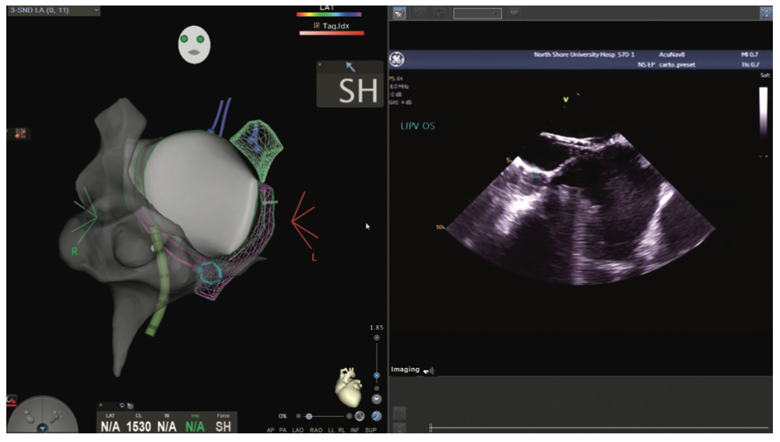Select the contour pencil tool

(419, 13)
